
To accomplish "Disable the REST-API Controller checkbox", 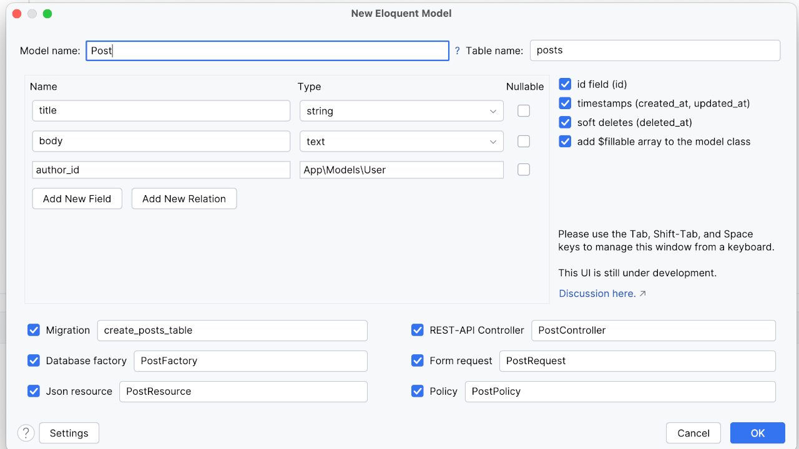I will [418, 331].
